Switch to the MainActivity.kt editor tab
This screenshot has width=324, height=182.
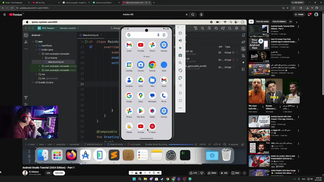tap(90, 35)
